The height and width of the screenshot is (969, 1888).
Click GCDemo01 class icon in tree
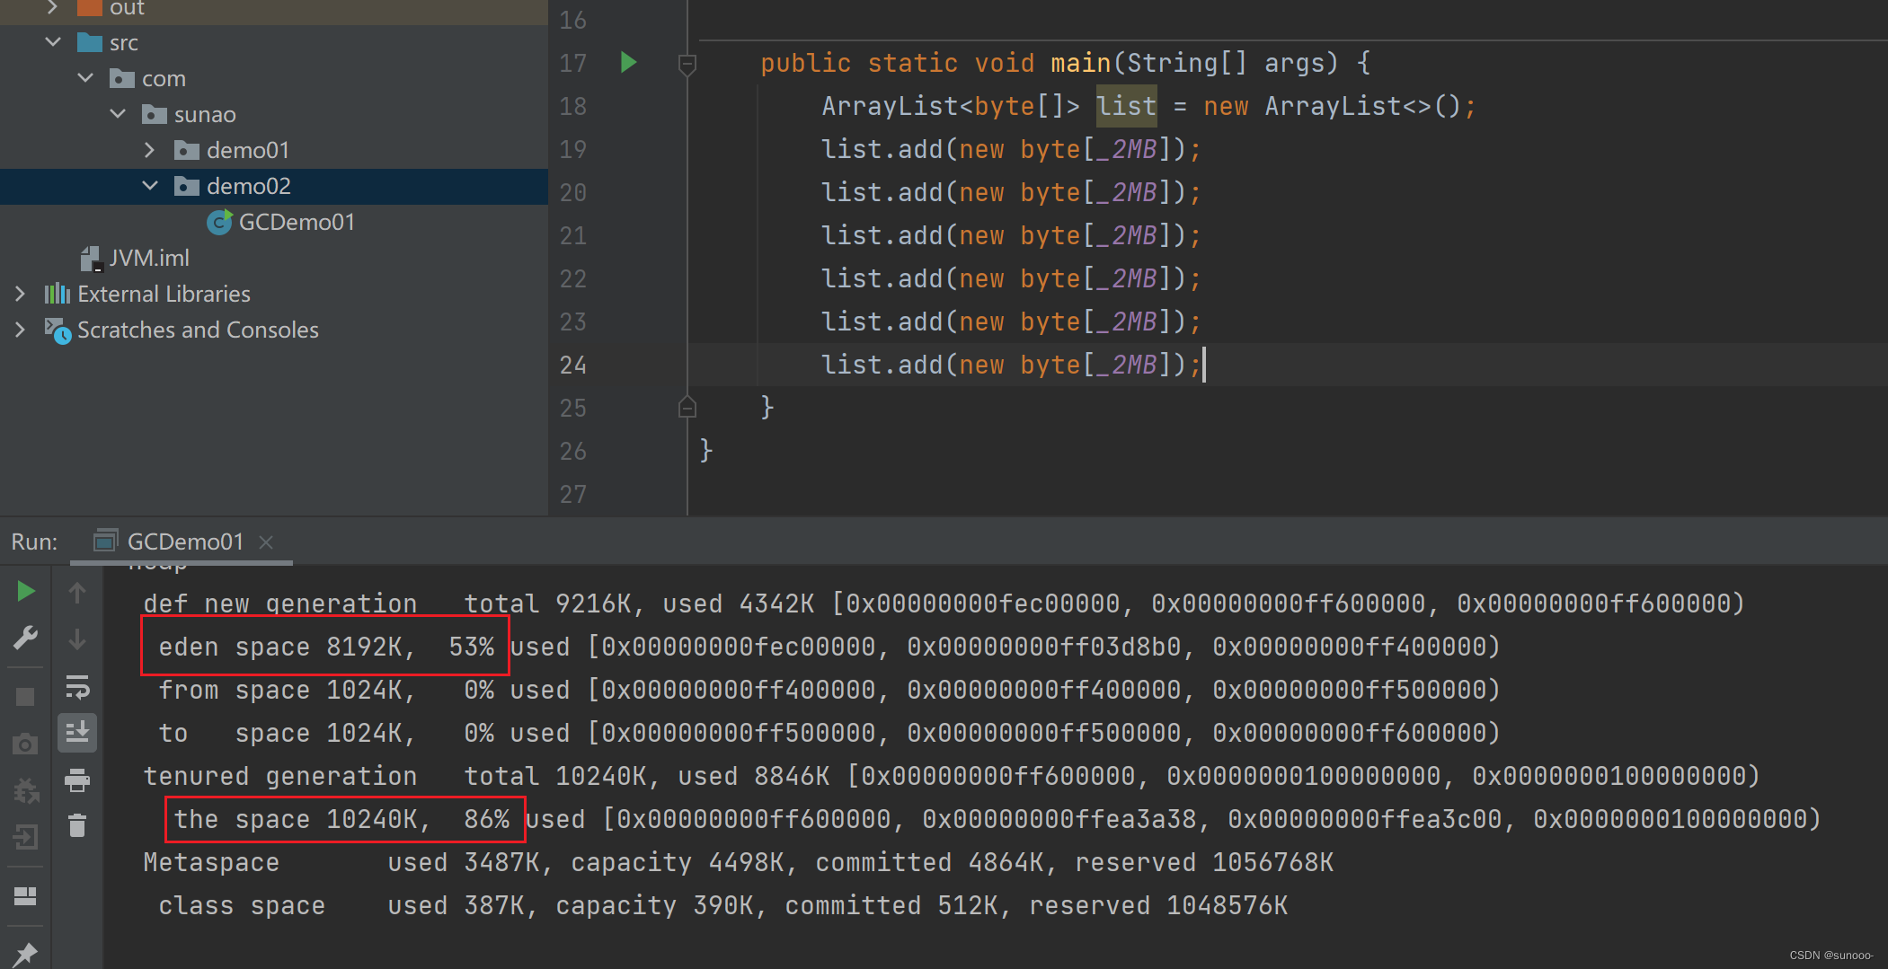(219, 222)
